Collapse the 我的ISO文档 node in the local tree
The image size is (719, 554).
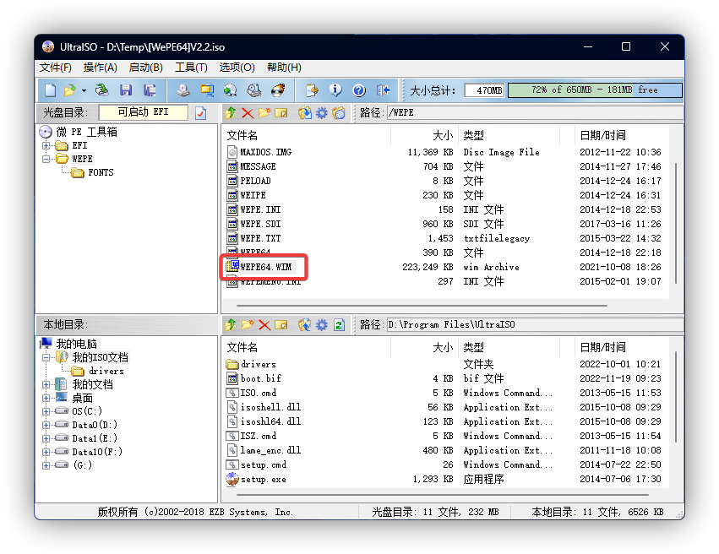point(48,356)
